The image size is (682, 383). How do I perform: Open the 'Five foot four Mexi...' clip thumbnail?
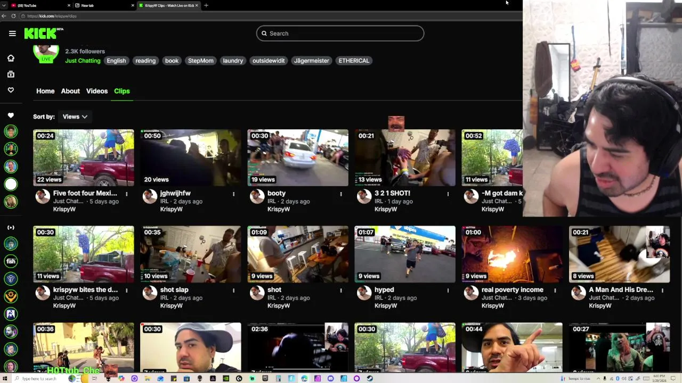pyautogui.click(x=84, y=158)
